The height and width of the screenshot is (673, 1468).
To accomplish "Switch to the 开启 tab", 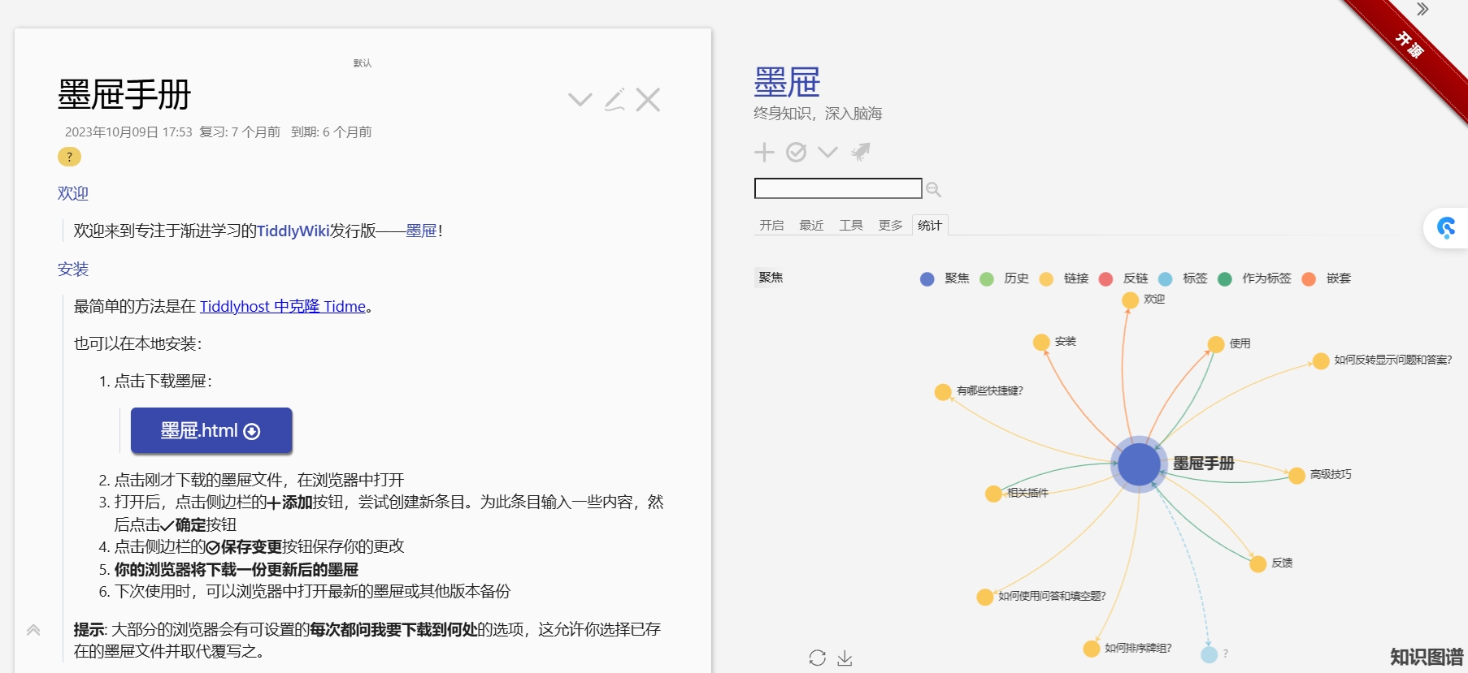I will [x=771, y=225].
